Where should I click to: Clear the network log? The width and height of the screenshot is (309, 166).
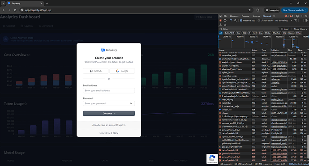point(225,21)
